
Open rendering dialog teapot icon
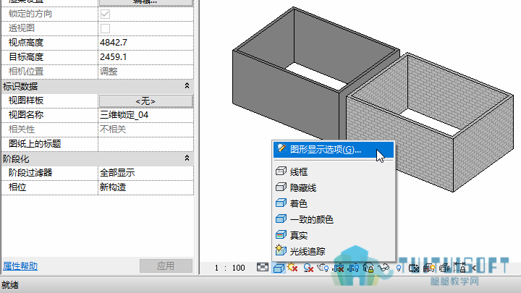[x=323, y=268]
